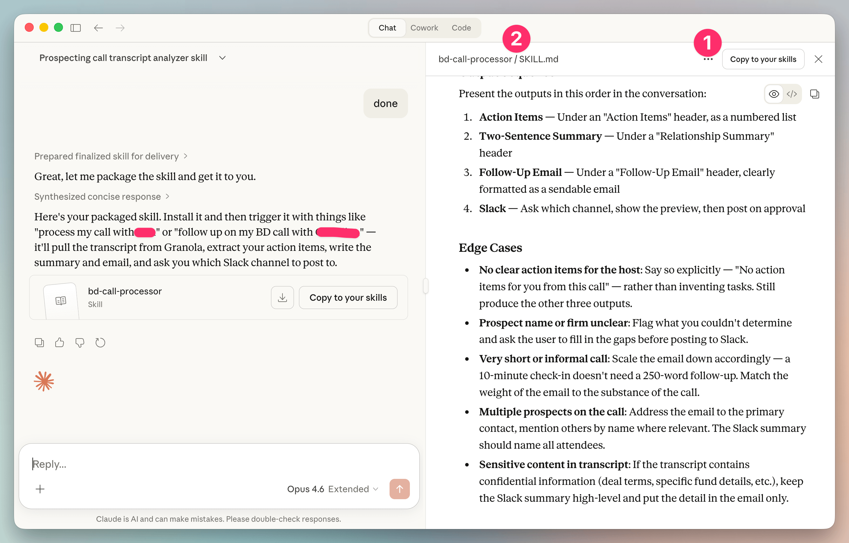
Task: Open the conversation title dropdown chevron
Action: click(x=222, y=58)
